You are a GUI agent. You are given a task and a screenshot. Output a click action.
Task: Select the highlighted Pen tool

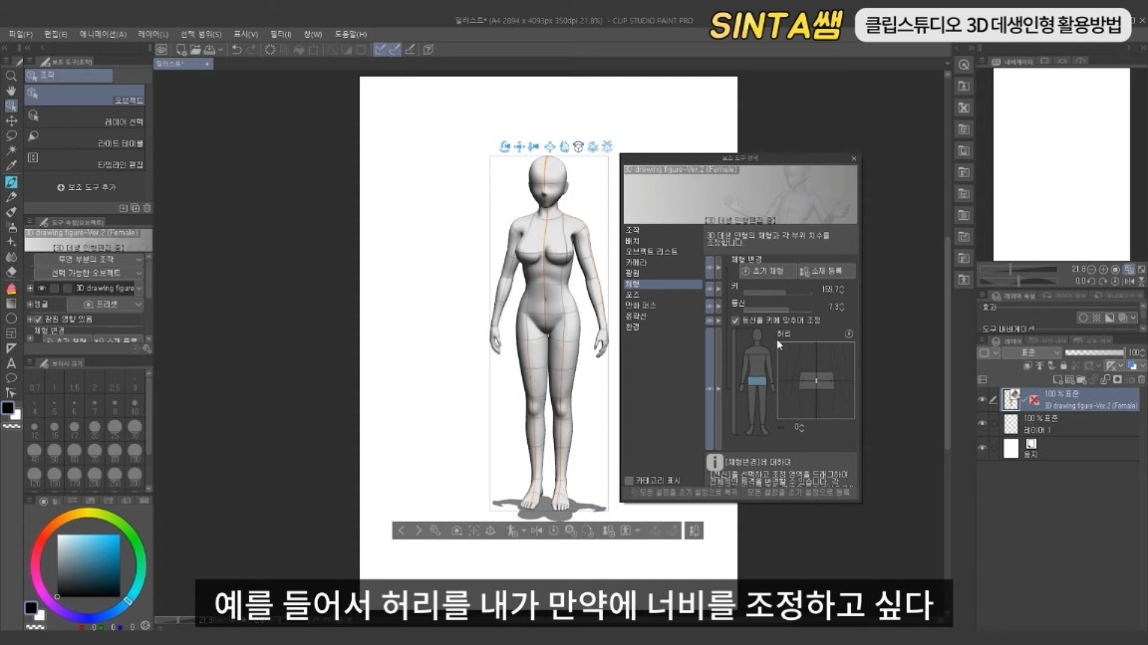click(x=11, y=182)
